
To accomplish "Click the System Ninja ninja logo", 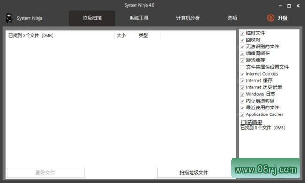I will (x=9, y=18).
